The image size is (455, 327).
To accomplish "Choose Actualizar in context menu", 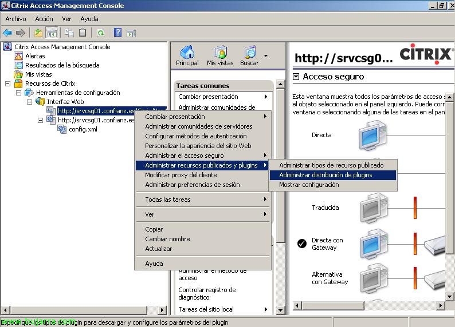I will click(x=202, y=249).
